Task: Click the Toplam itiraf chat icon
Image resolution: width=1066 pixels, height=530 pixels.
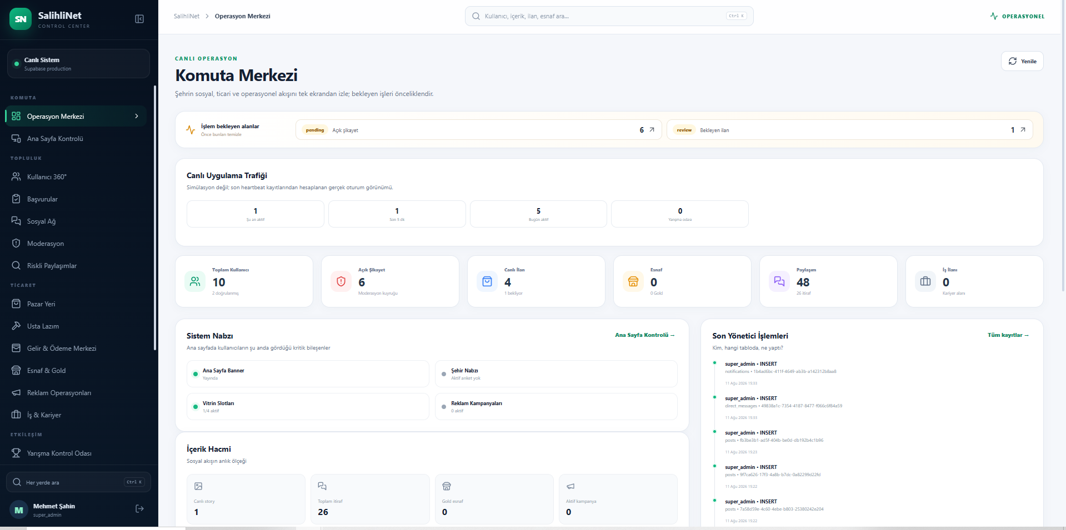Action: tap(322, 486)
